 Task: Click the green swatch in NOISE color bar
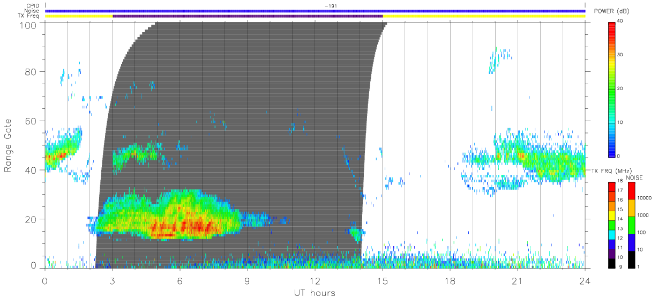pos(631,224)
